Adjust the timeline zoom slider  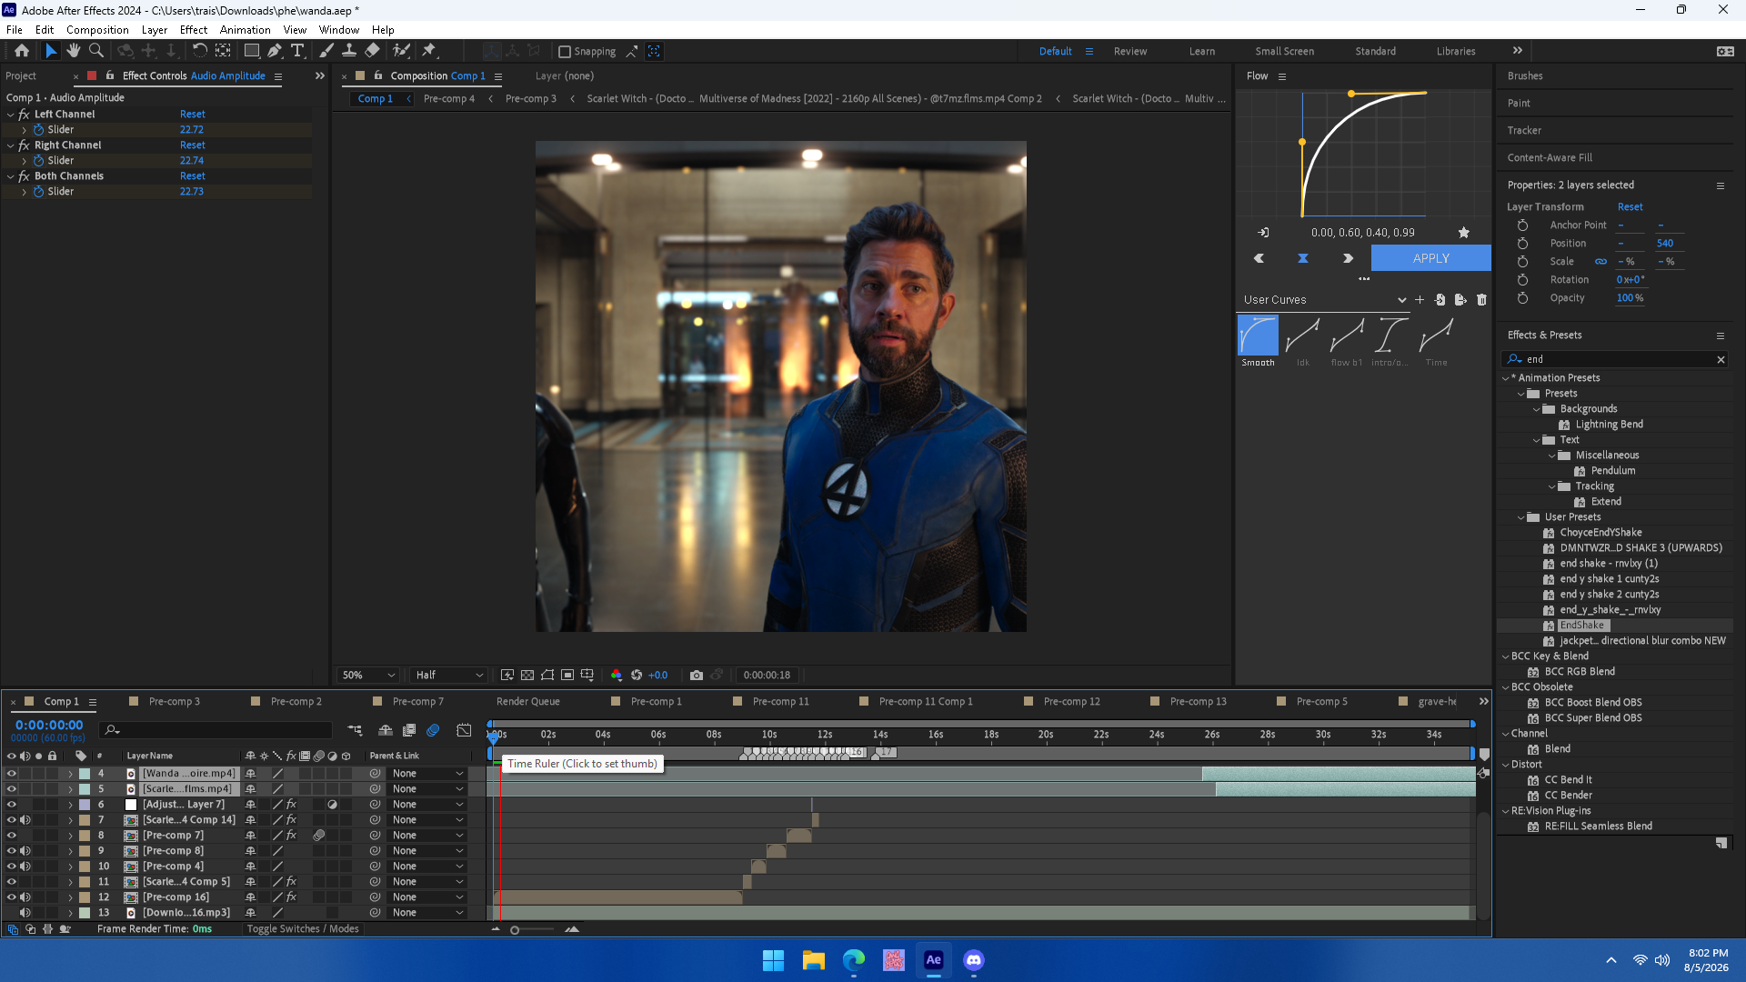click(515, 930)
